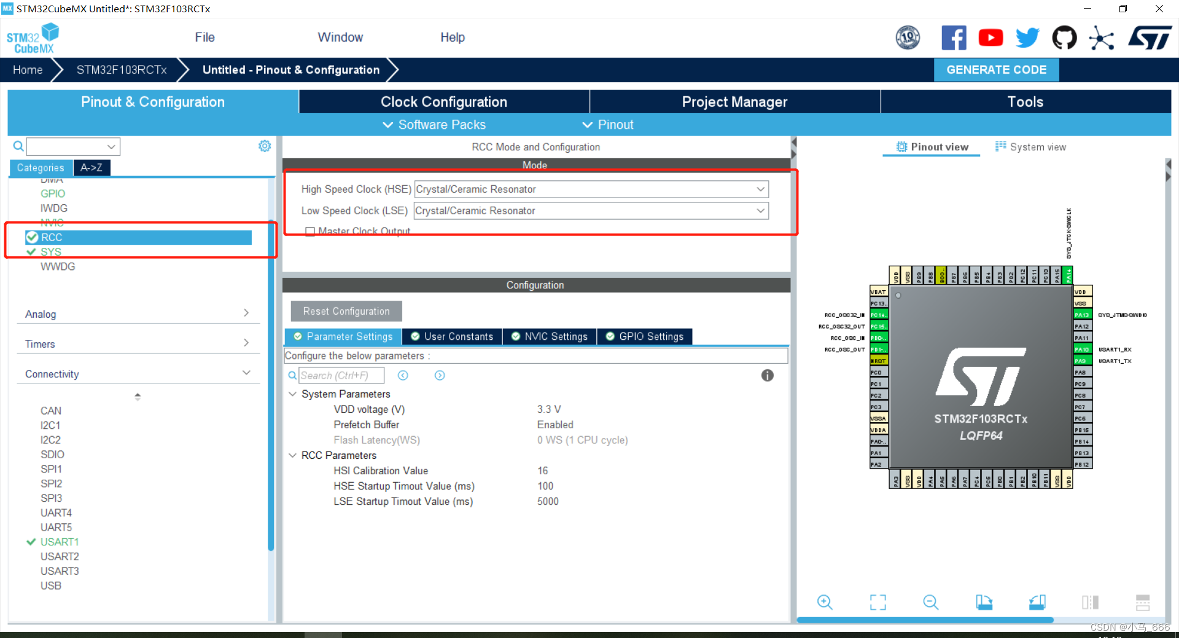
Task: Click the pinout list layout icon
Action: [1143, 602]
